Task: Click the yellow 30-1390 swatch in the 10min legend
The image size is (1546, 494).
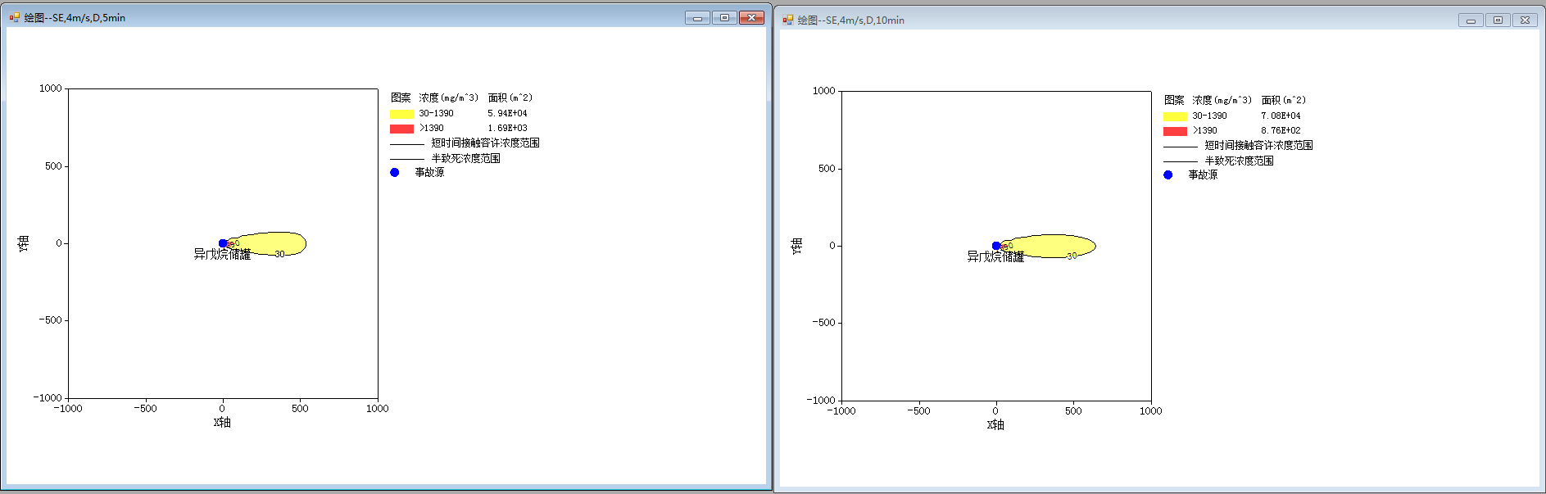Action: (x=1175, y=116)
